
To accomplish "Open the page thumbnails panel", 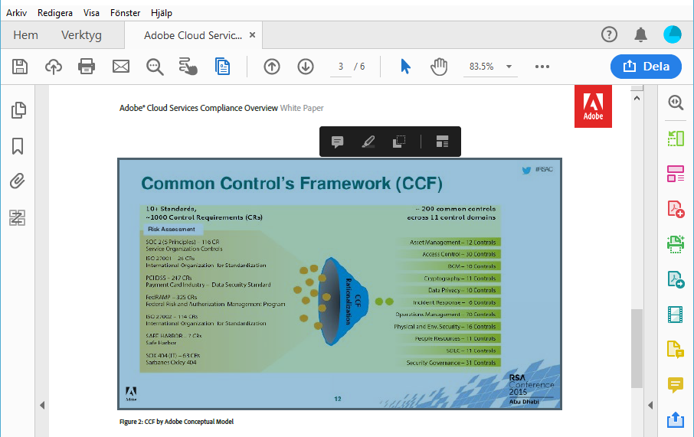I will pos(18,110).
